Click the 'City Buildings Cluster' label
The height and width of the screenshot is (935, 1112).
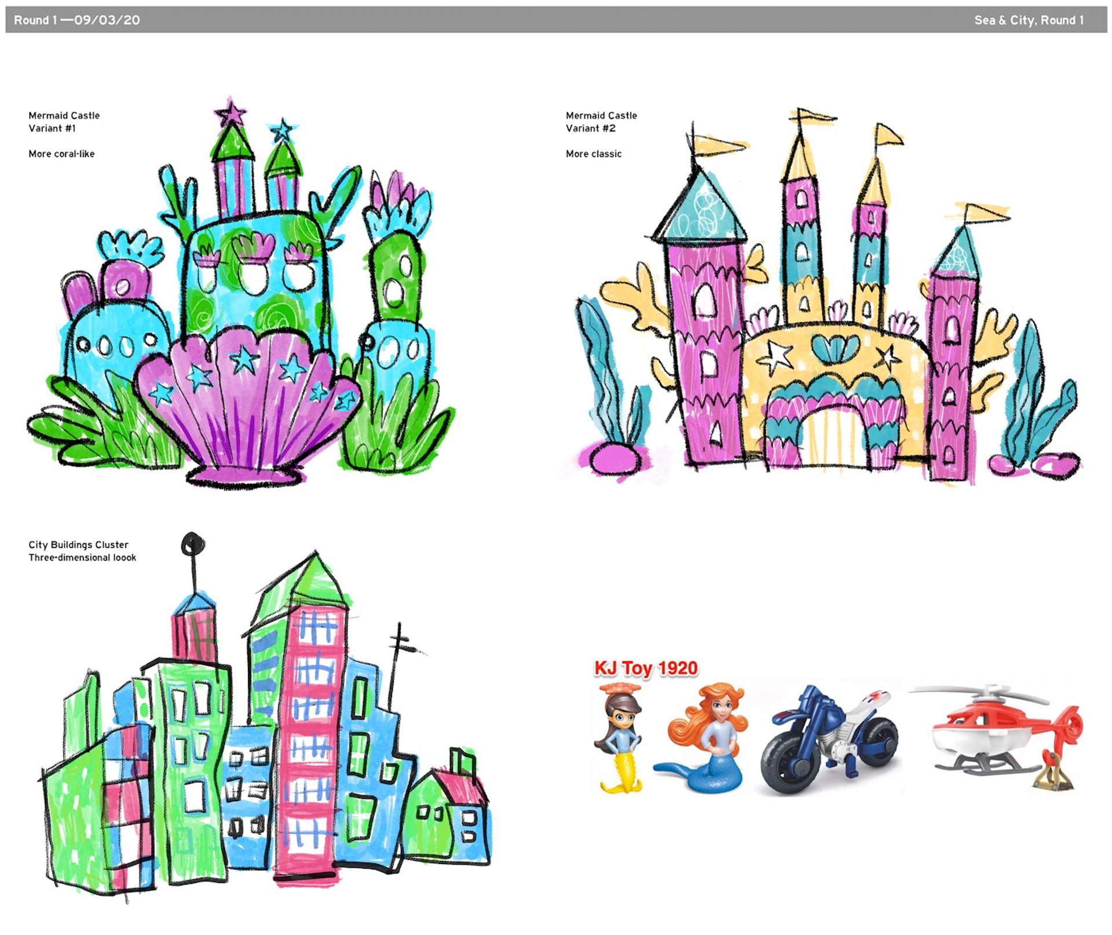[x=78, y=545]
